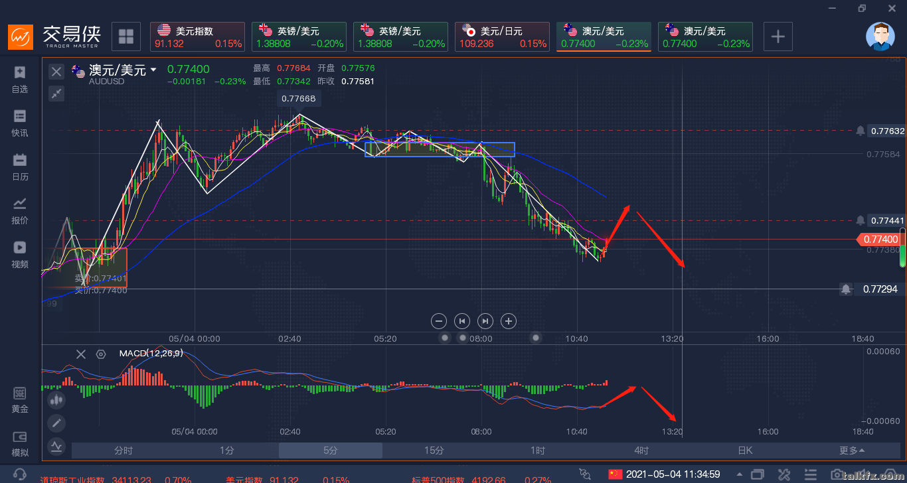Zoom out the chart with minus button
The image size is (907, 483).
(439, 321)
